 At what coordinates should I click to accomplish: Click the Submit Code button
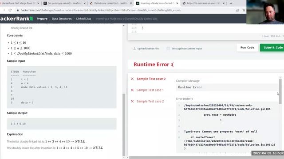tap(272, 48)
